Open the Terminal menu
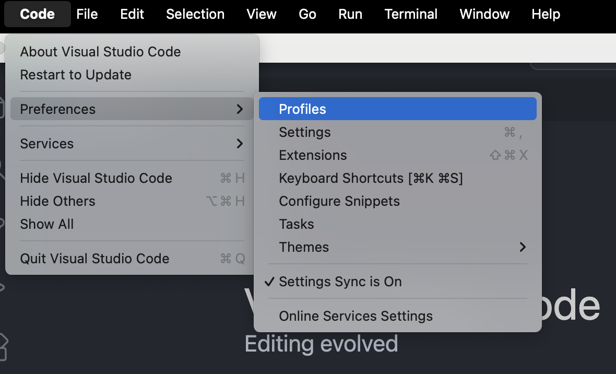Screen dimensions: 616x374 (411, 14)
